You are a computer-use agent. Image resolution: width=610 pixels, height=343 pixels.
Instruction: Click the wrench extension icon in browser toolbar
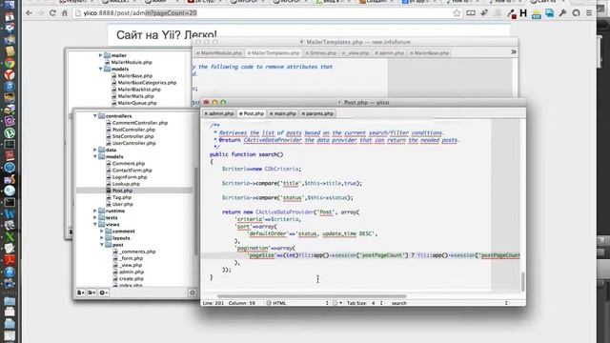[x=562, y=13]
